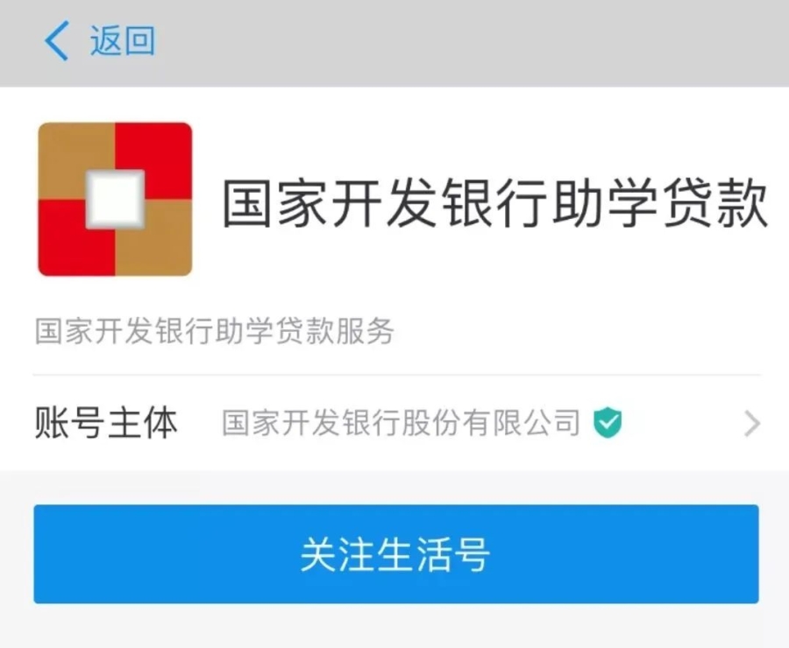Expand account subject via right chevron
The width and height of the screenshot is (789, 648).
click(752, 424)
